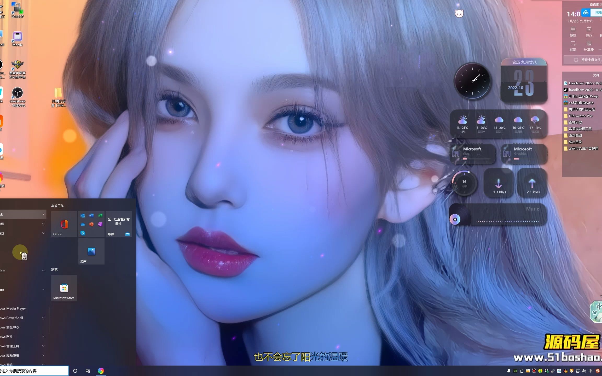Expand the 游戏 group chevron in Start list
Screen dimensions: 602x376
[x=43, y=233]
